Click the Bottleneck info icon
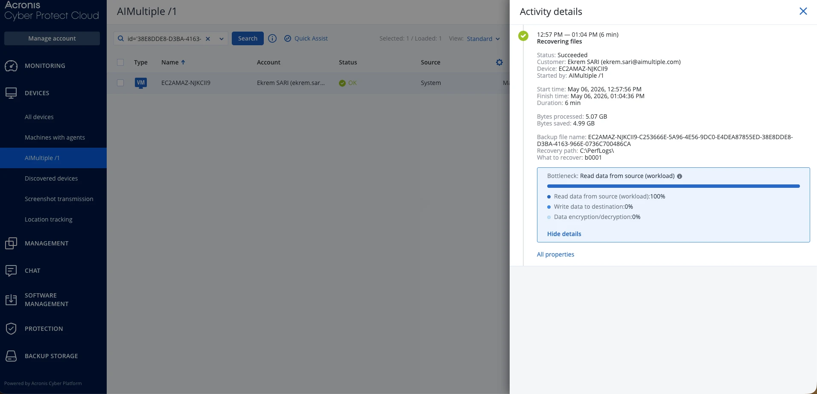This screenshot has height=394, width=817. pyautogui.click(x=680, y=176)
